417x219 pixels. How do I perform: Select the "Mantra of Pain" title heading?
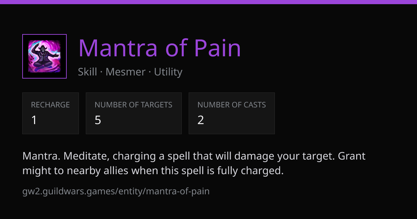coord(160,48)
